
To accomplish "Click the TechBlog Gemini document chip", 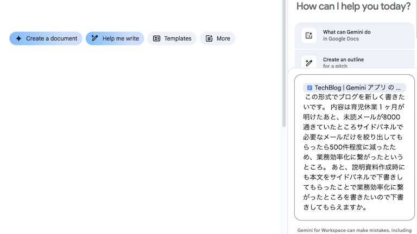I will [354, 88].
